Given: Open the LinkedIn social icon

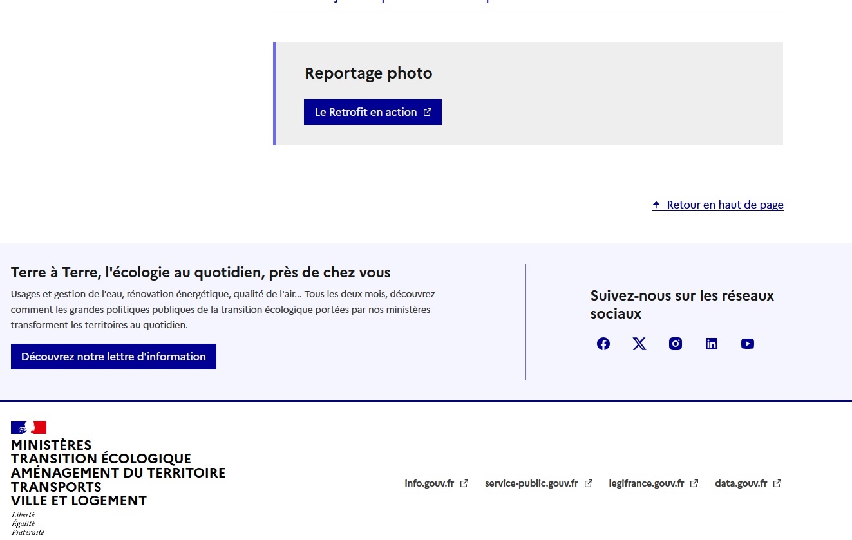Looking at the screenshot, I should click(712, 344).
